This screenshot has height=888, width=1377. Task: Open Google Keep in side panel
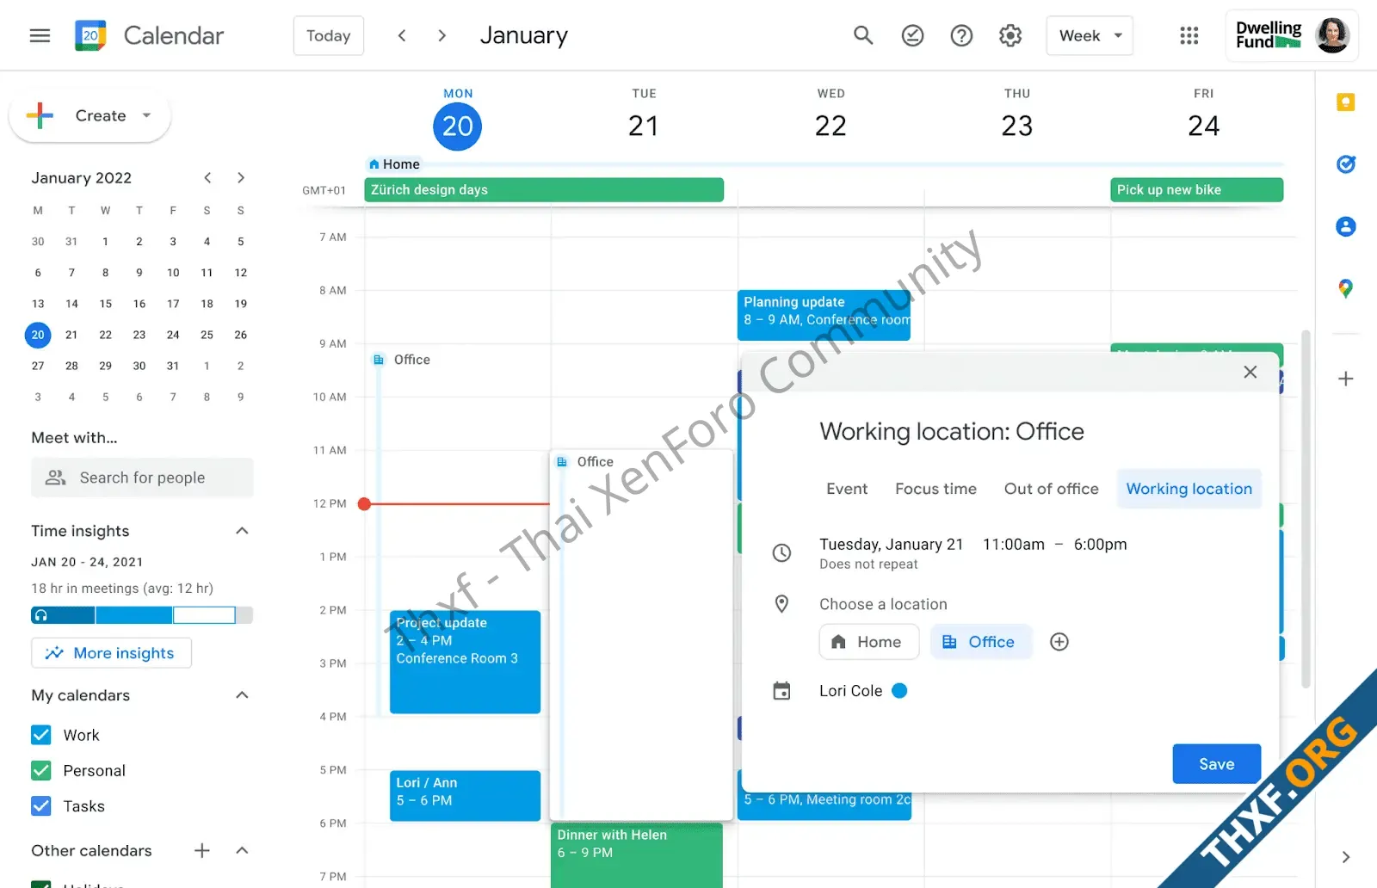1346,102
